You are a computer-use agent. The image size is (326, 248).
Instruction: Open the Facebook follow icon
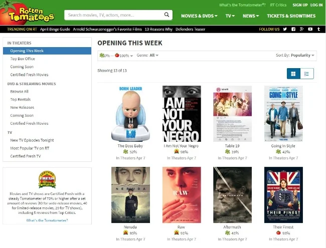(x=293, y=29)
